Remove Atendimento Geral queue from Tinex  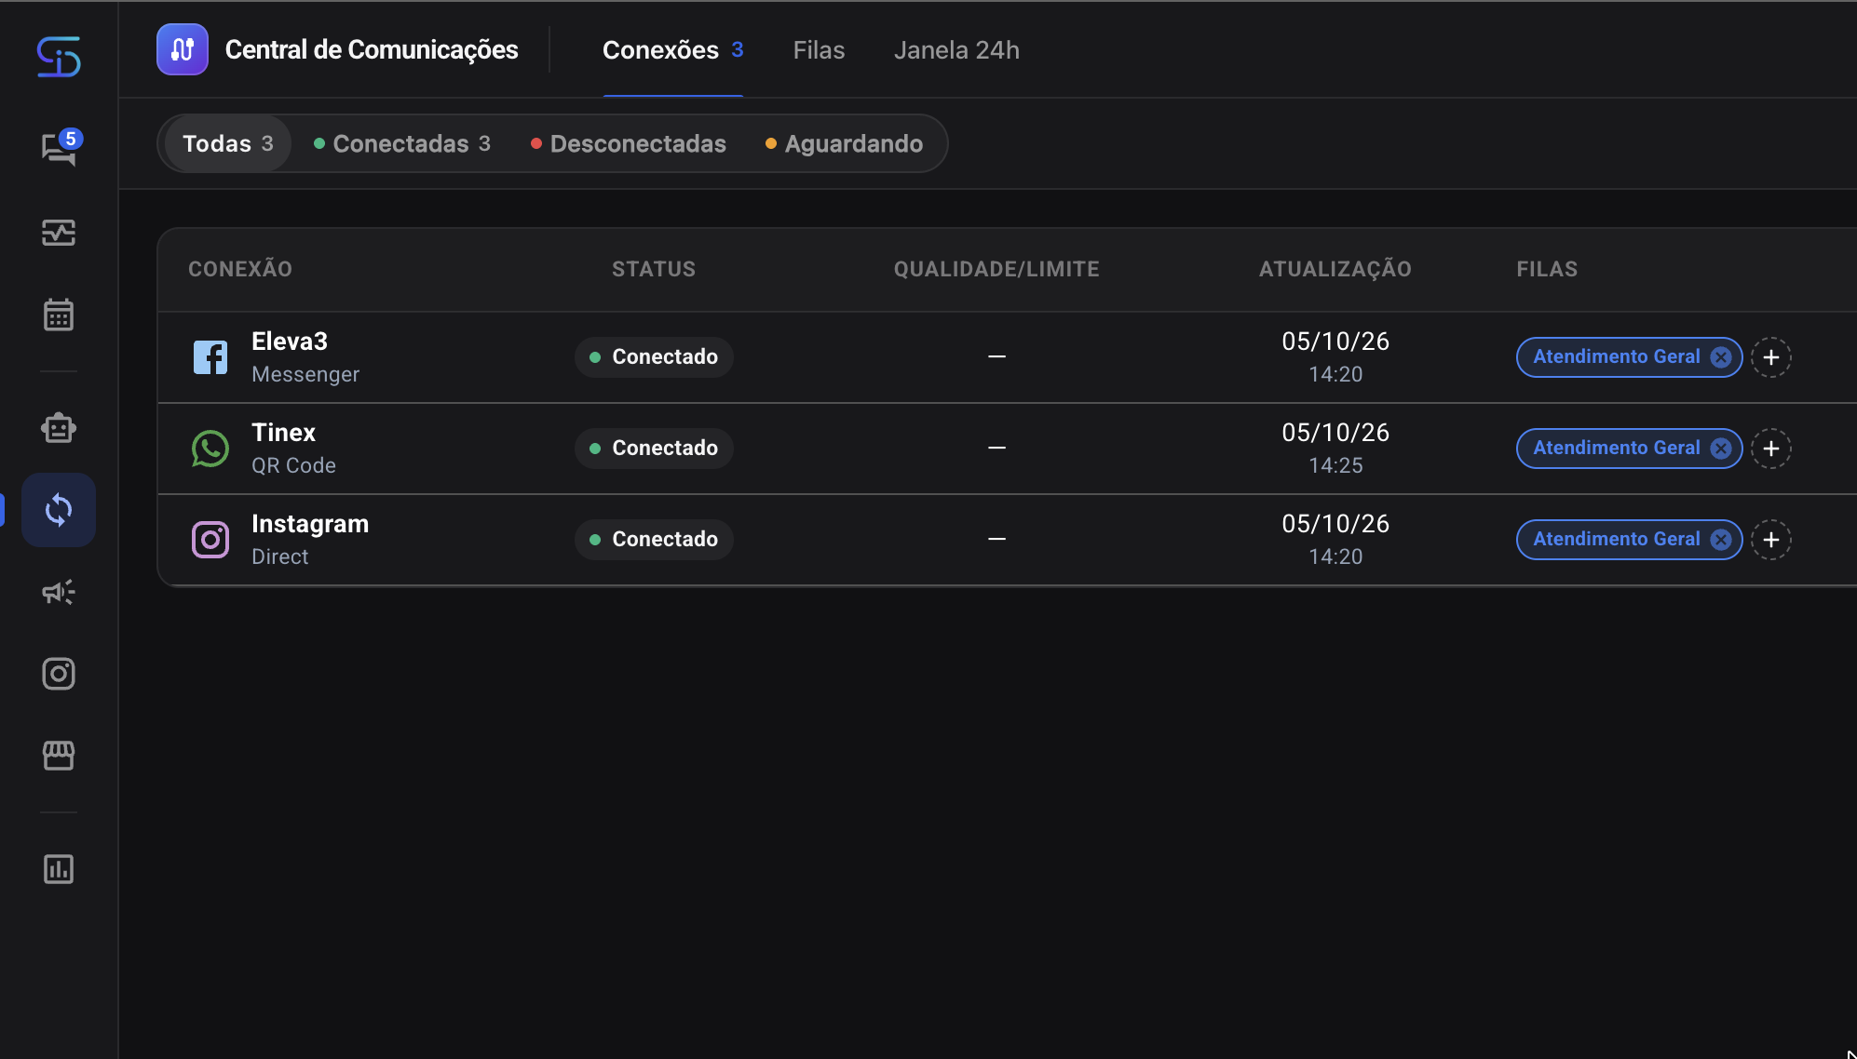(1721, 449)
